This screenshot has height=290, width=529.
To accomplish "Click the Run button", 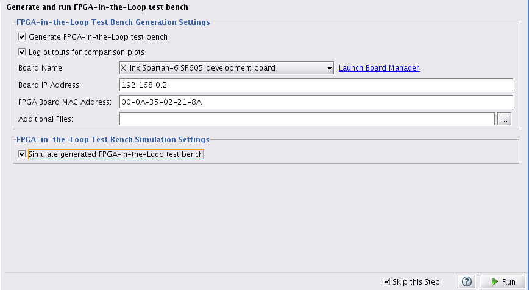I will point(502,281).
